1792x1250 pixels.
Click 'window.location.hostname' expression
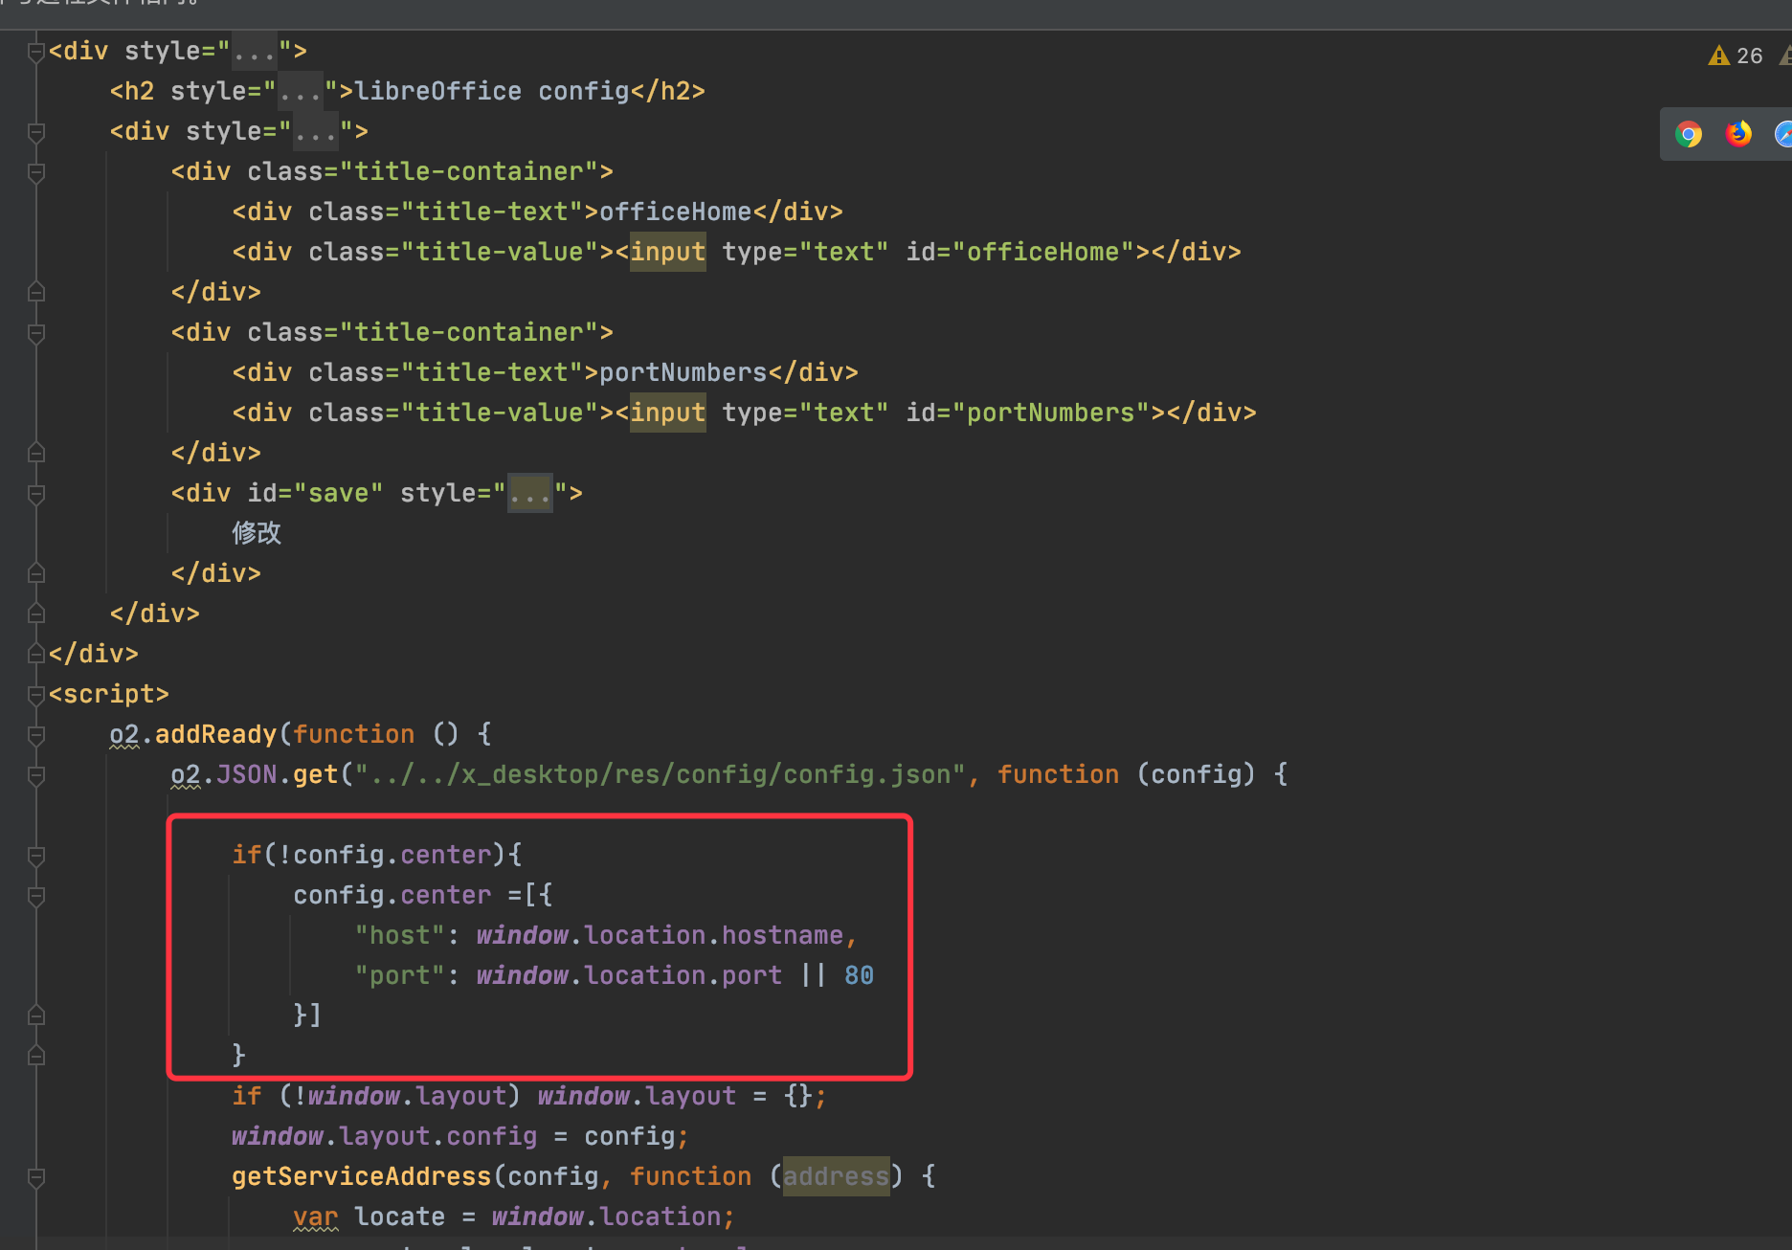[x=661, y=936]
